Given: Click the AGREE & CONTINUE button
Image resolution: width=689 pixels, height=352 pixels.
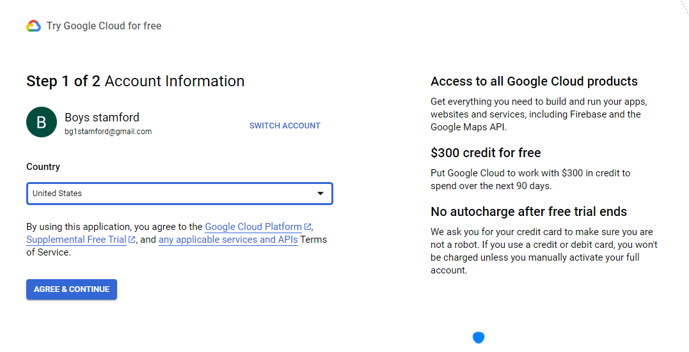Looking at the screenshot, I should [72, 289].
